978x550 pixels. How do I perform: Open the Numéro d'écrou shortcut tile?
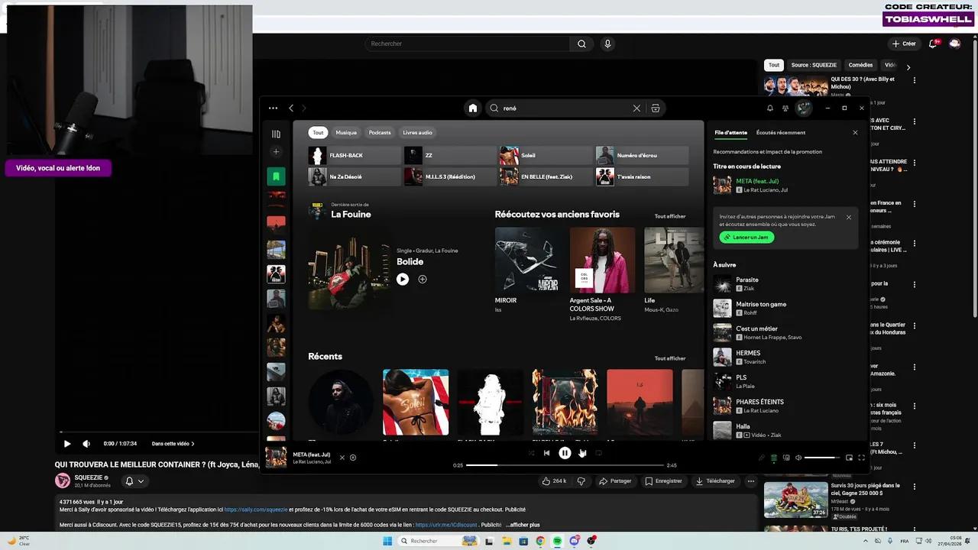(642, 156)
